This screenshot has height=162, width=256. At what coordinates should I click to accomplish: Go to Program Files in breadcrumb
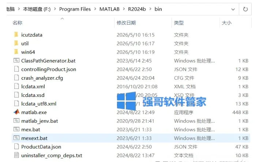pos(75,9)
